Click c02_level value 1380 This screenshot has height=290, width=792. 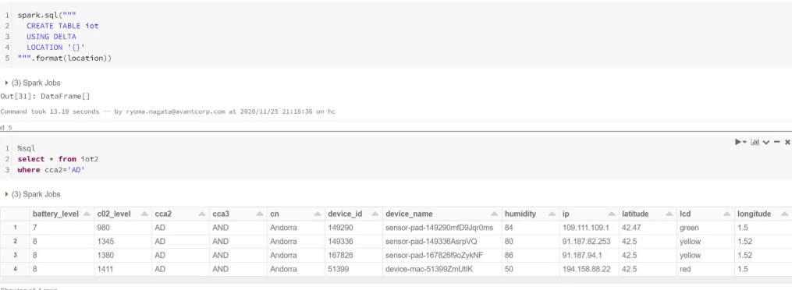(105, 255)
